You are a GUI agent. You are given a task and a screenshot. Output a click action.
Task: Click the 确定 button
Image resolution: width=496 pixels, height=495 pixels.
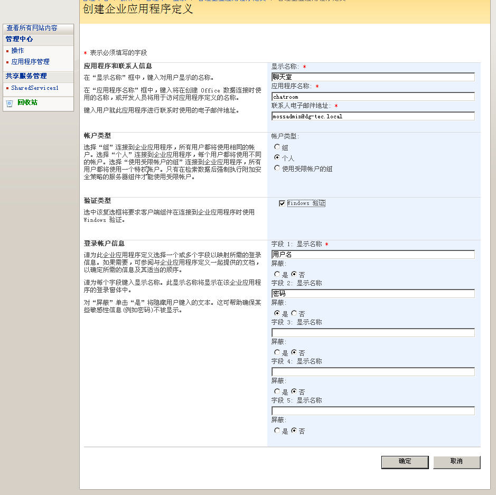pyautogui.click(x=405, y=462)
